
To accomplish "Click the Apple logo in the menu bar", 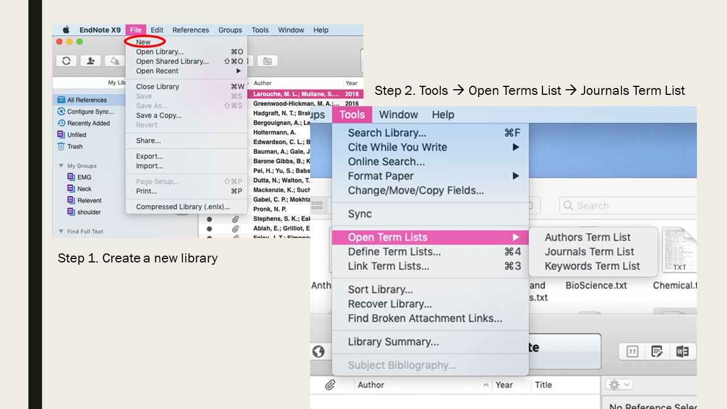I will [66, 30].
